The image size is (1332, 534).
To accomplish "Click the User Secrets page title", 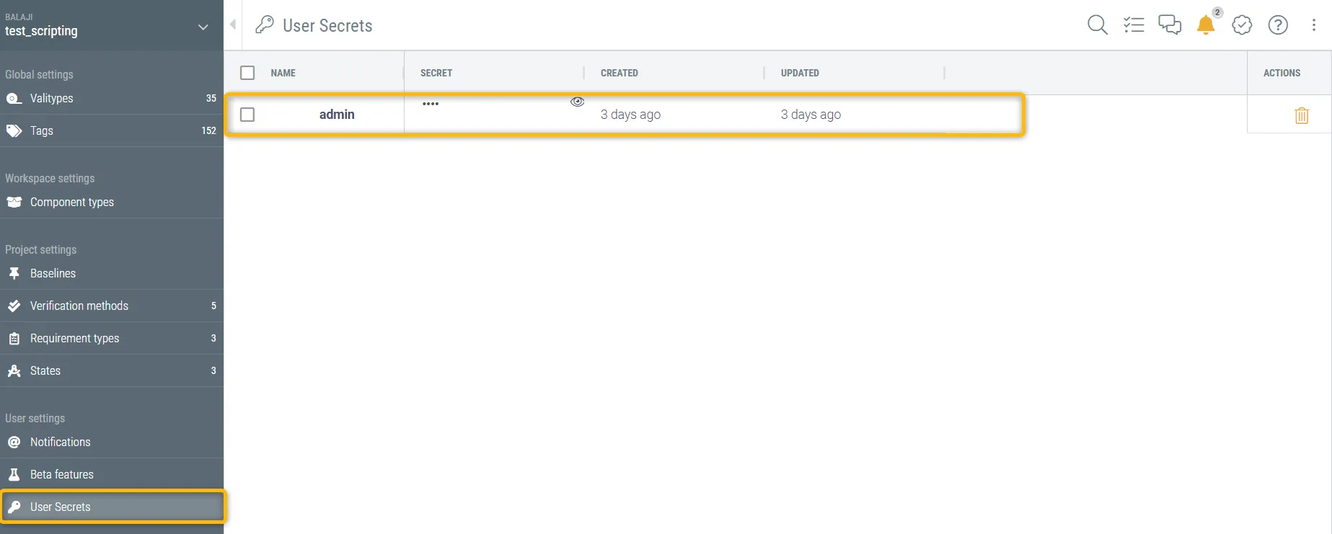I will point(327,26).
